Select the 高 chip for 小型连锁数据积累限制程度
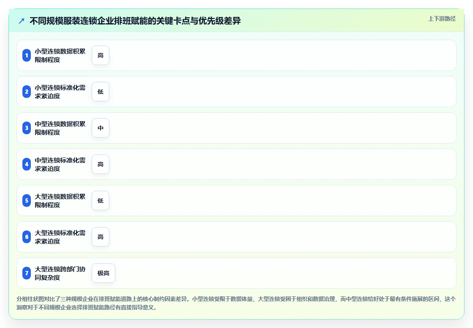 101,55
